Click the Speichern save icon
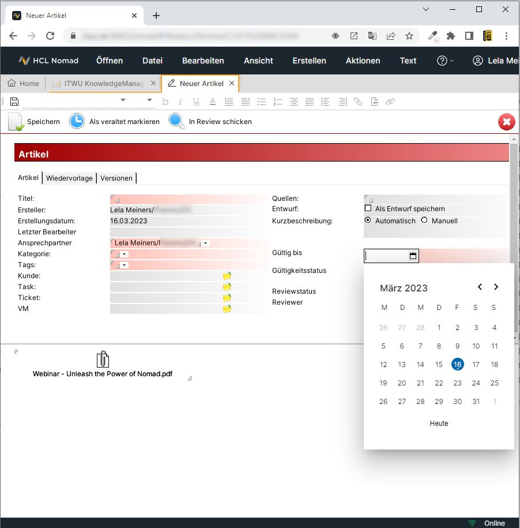Viewport: 520px width, 528px height. point(16,122)
